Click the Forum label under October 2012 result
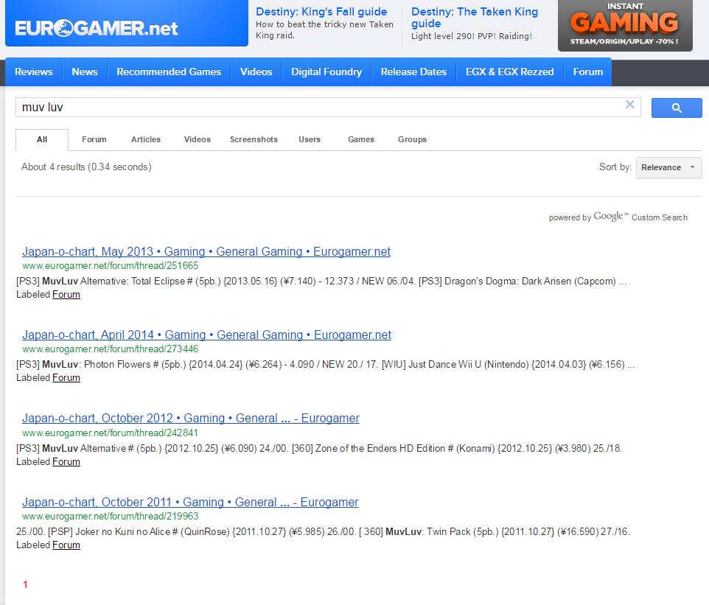Image resolution: width=709 pixels, height=605 pixels. (66, 462)
